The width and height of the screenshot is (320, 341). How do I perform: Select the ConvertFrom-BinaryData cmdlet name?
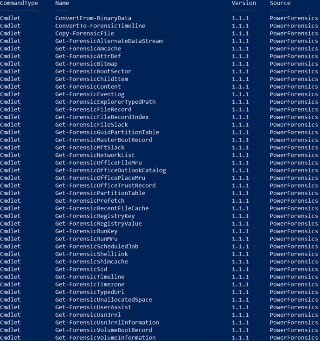pyautogui.click(x=93, y=18)
